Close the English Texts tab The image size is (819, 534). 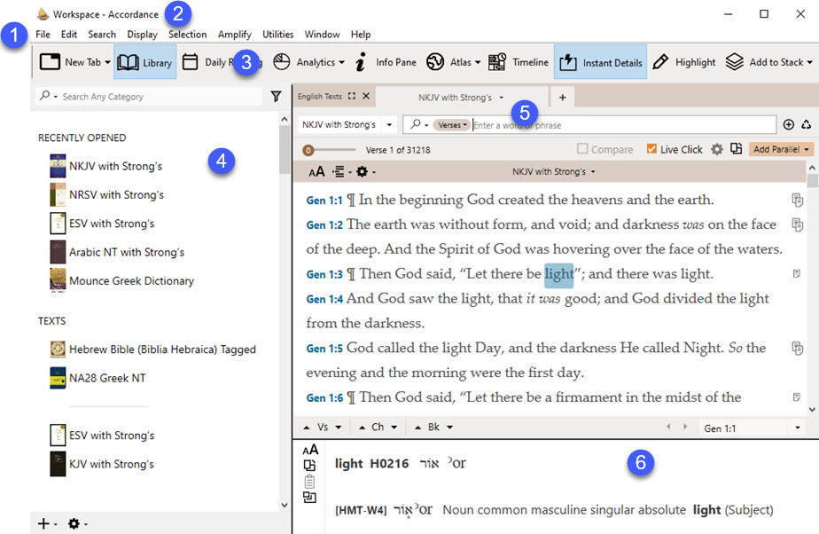click(x=366, y=96)
